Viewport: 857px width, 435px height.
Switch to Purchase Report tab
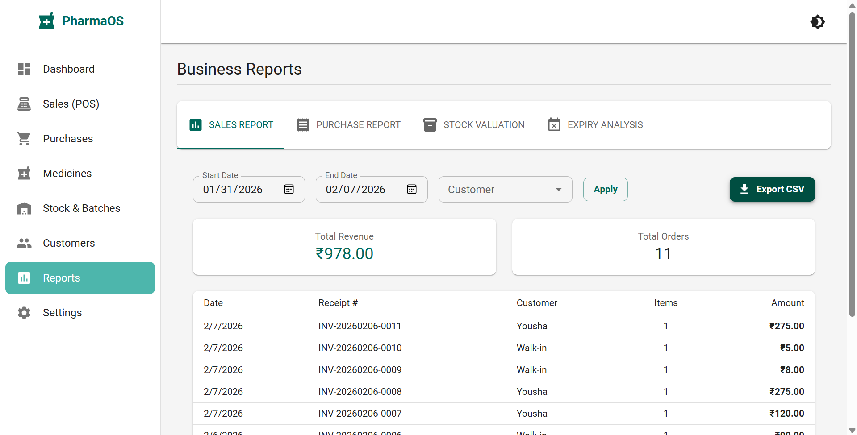(x=349, y=125)
